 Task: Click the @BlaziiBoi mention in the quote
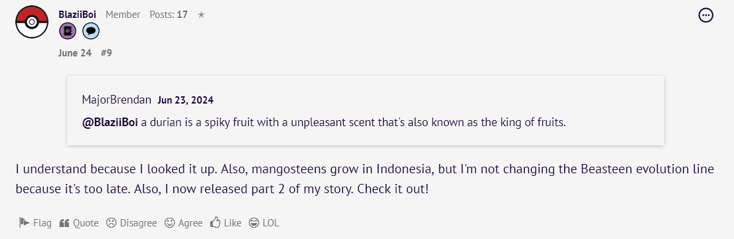110,123
